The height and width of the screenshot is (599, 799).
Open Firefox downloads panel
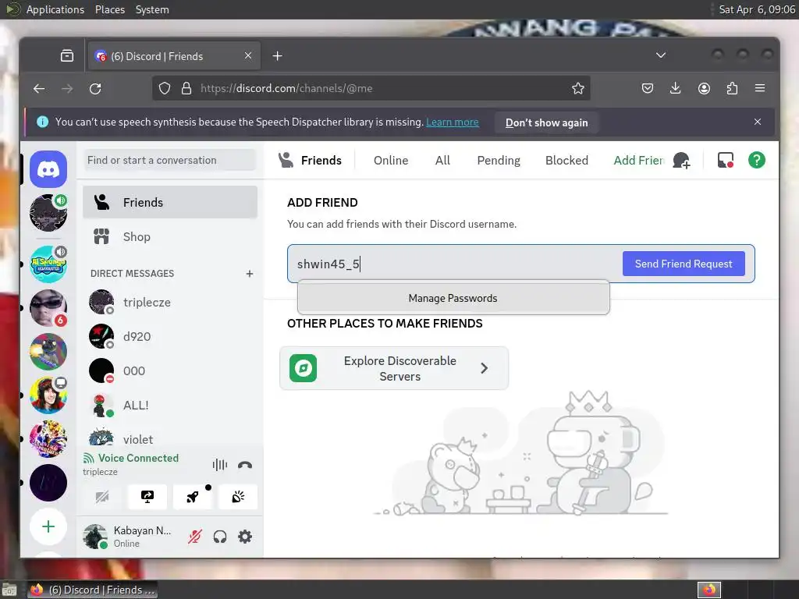pos(675,89)
